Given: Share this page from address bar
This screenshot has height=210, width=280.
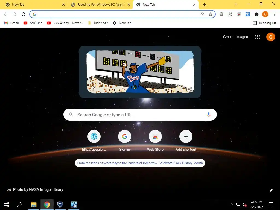Looking at the screenshot, I should click(202, 14).
